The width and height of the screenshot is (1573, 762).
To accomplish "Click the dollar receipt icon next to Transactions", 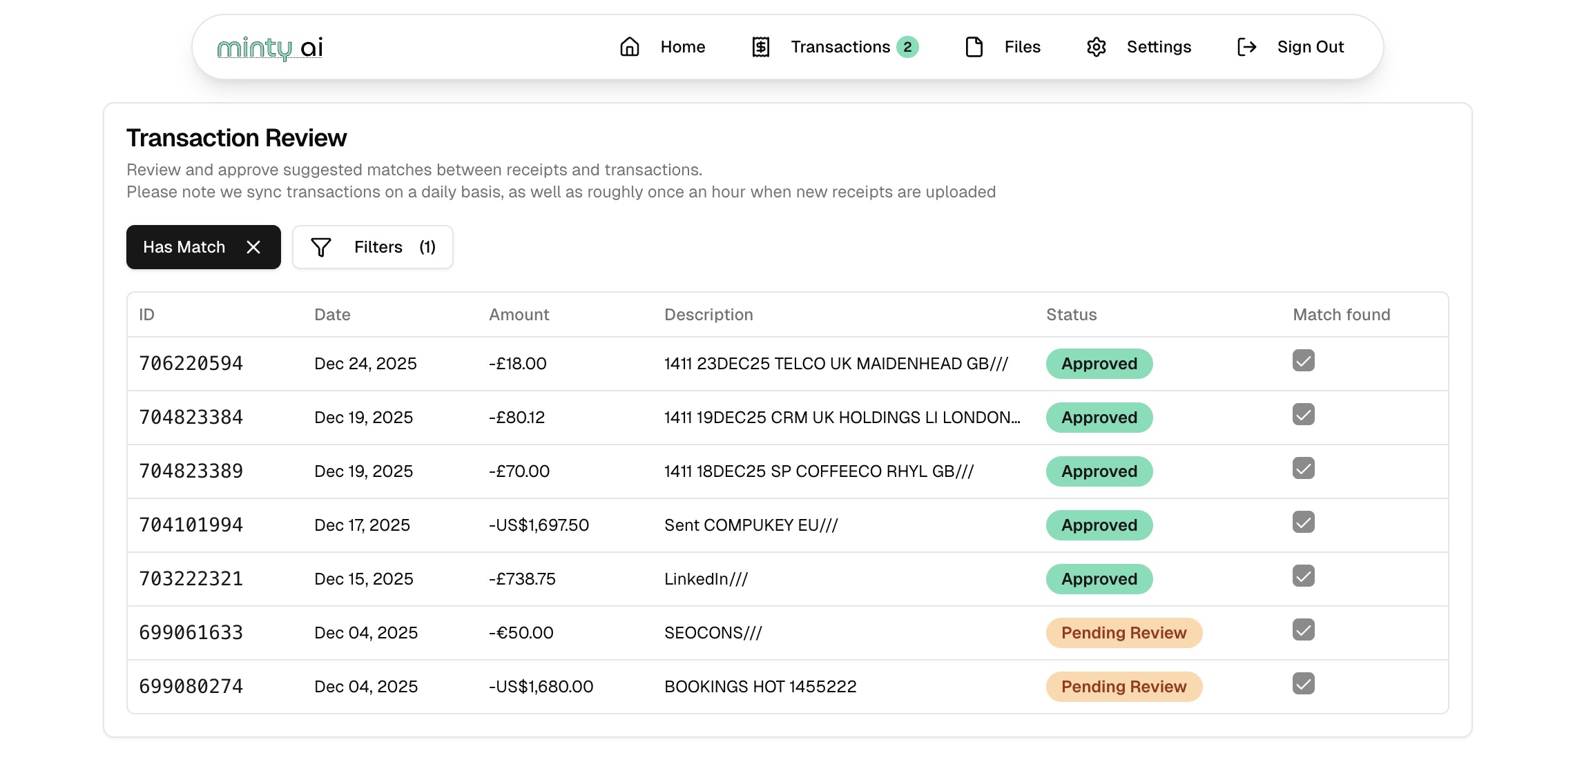I will coord(760,46).
